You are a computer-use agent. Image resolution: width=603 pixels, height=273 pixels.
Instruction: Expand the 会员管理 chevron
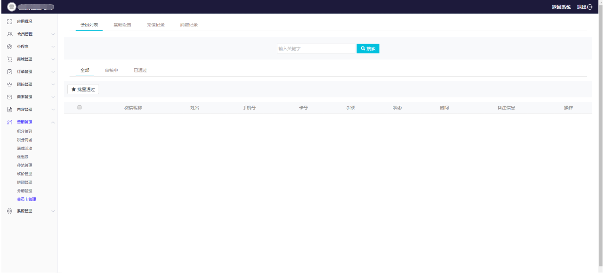point(53,34)
